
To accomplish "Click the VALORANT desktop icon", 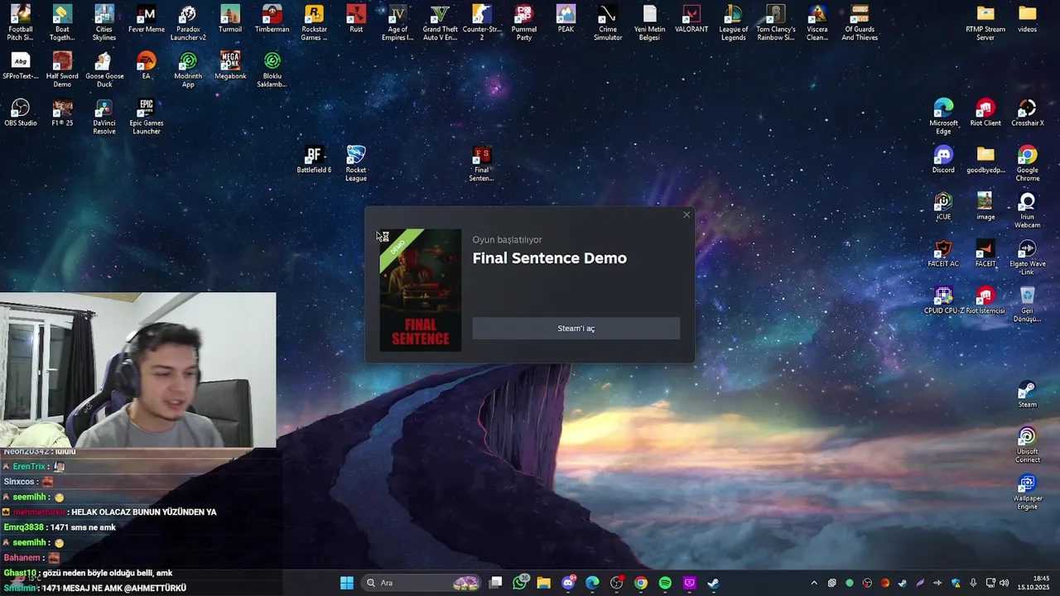I will 691,19.
